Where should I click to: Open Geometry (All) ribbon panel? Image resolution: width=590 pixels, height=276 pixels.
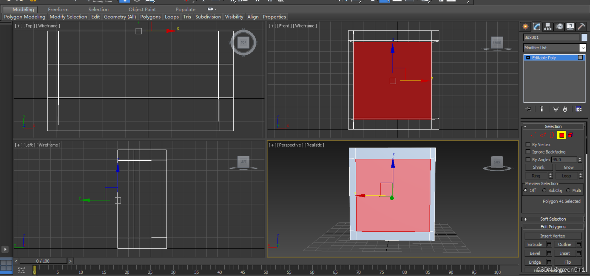click(120, 17)
